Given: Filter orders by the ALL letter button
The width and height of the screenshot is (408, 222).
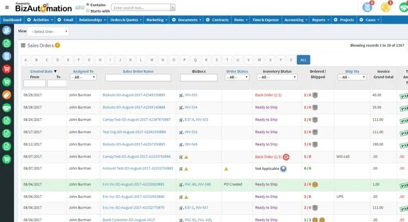Looking at the screenshot, I should [303, 60].
